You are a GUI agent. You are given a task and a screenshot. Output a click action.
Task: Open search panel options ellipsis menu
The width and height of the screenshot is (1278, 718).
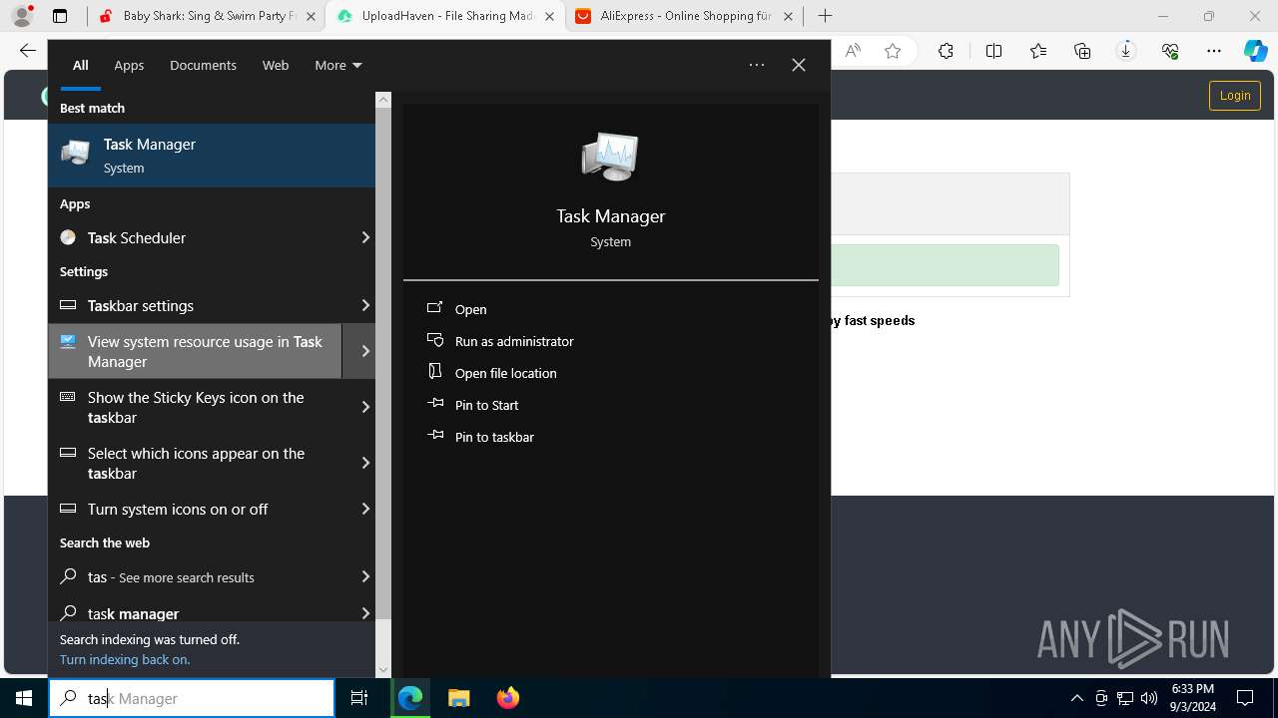coord(757,65)
